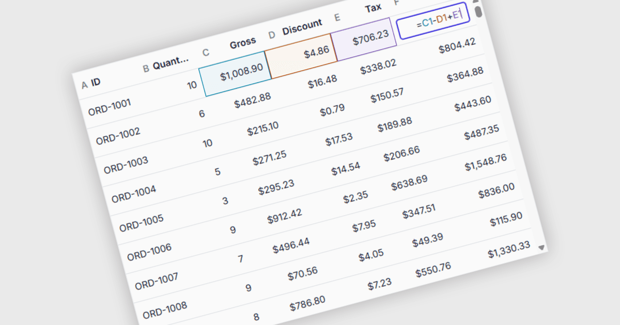
Task: Click the formula input field =C1-D1+E1
Action: [x=432, y=21]
